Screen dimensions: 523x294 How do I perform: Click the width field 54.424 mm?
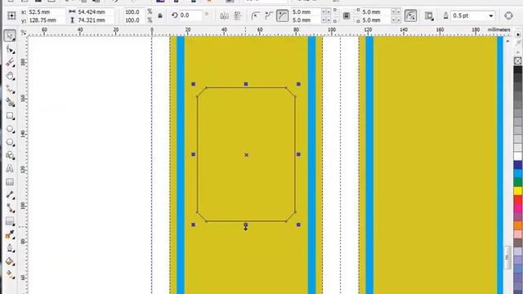tap(95, 12)
